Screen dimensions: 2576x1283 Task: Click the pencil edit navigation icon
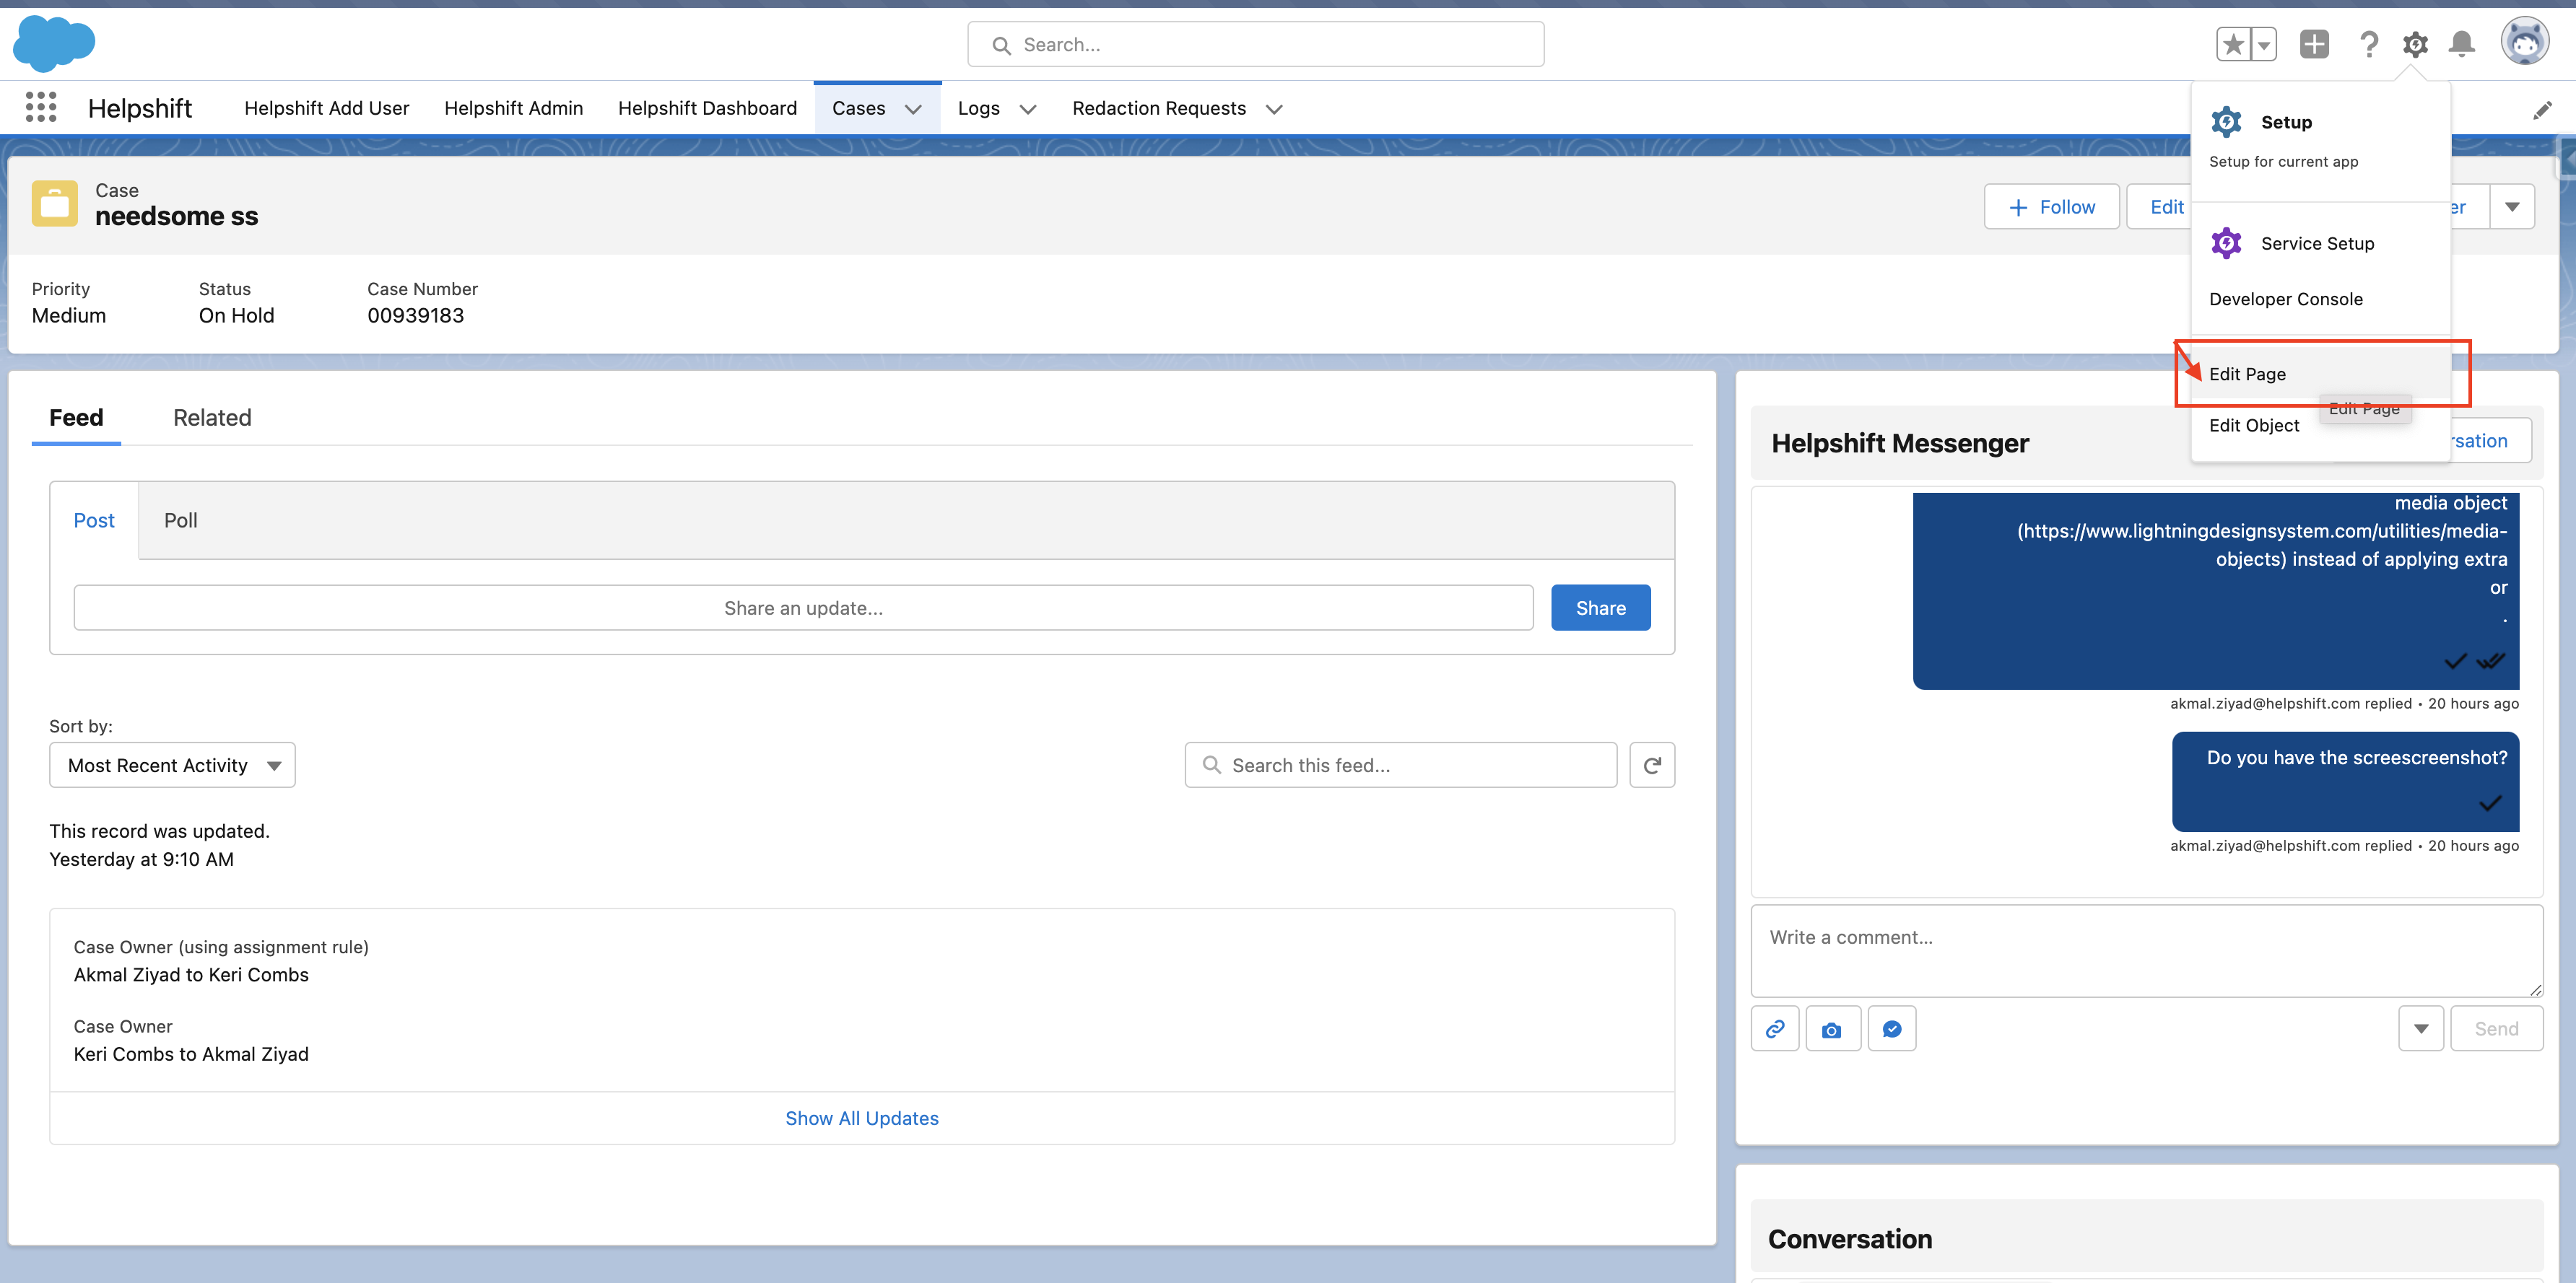2542,110
